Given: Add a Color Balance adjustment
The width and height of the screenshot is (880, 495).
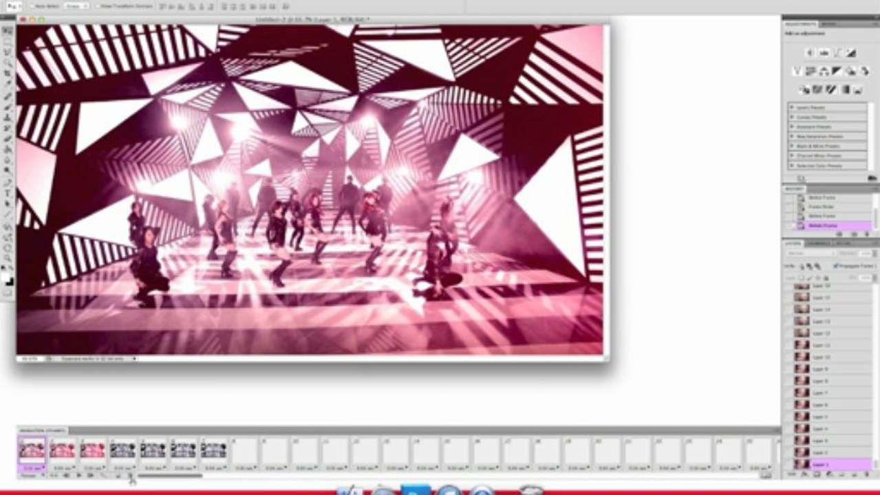Looking at the screenshot, I should pos(824,71).
